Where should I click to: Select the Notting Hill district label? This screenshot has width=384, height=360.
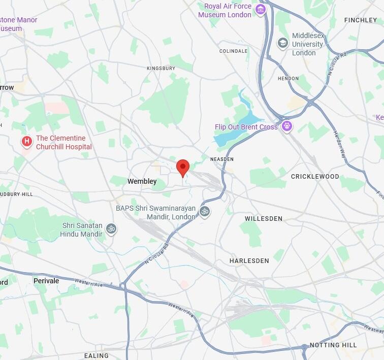[x=333, y=345]
